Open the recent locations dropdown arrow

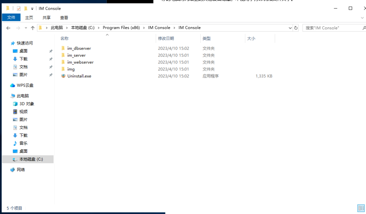26,28
